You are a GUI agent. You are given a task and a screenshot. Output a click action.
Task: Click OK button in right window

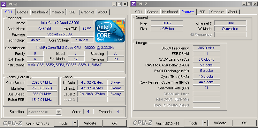click(244, 123)
